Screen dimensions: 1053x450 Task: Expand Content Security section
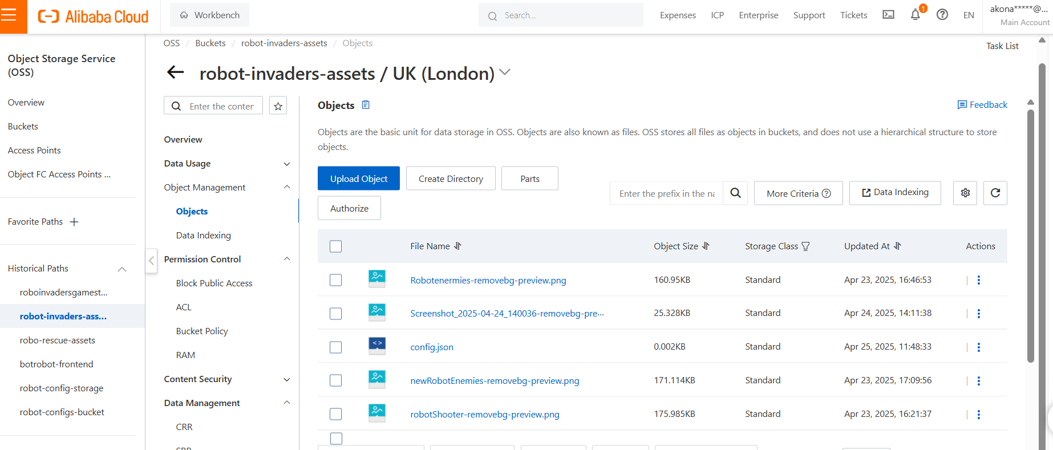tap(287, 379)
